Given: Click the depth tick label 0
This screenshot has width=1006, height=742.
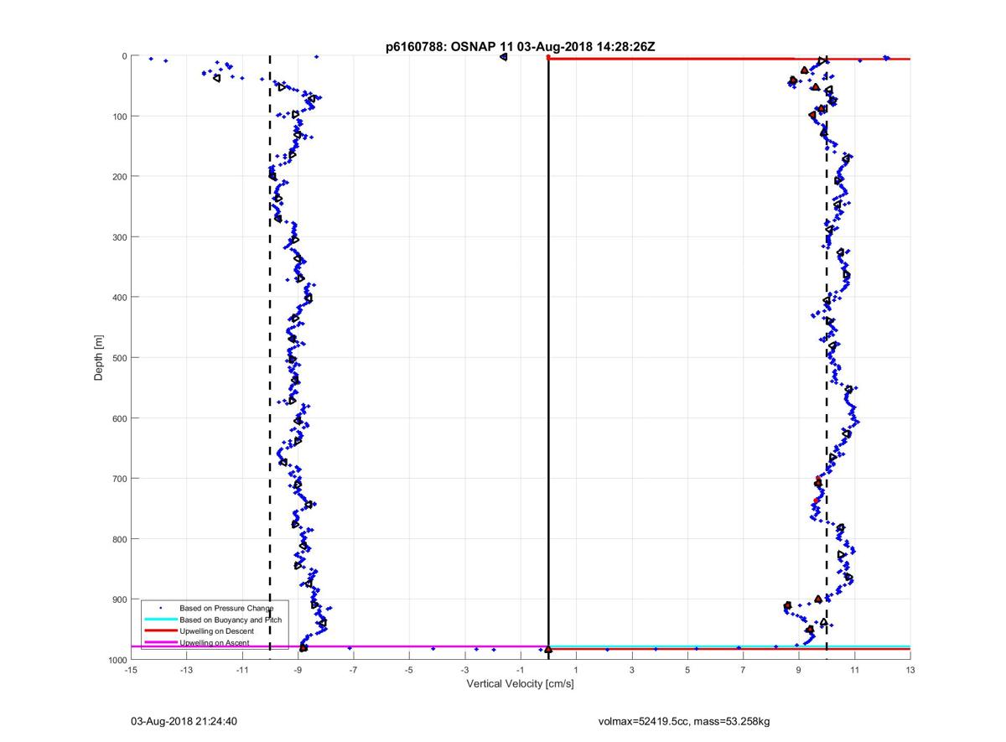Looking at the screenshot, I should tap(124, 56).
